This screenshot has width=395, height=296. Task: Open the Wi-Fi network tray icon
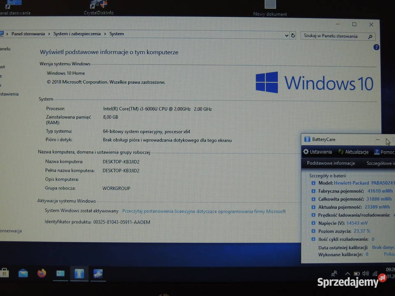point(375,274)
